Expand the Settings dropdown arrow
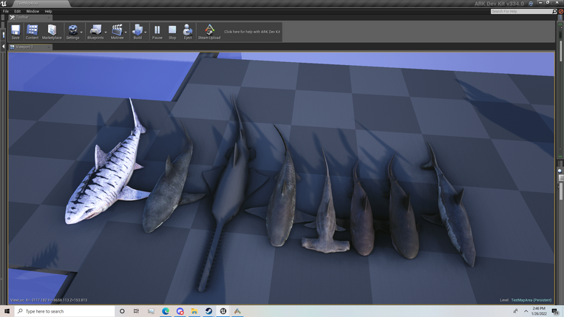564x317 pixels. [81, 32]
